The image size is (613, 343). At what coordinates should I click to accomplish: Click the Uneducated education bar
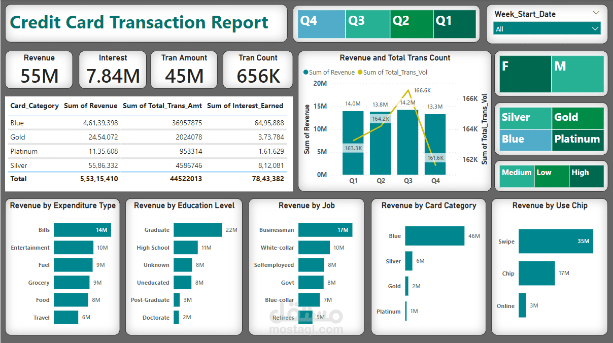(183, 283)
